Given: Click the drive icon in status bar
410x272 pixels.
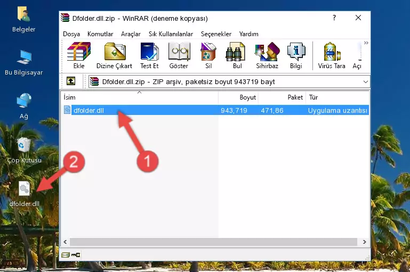Looking at the screenshot, I should tap(66, 255).
